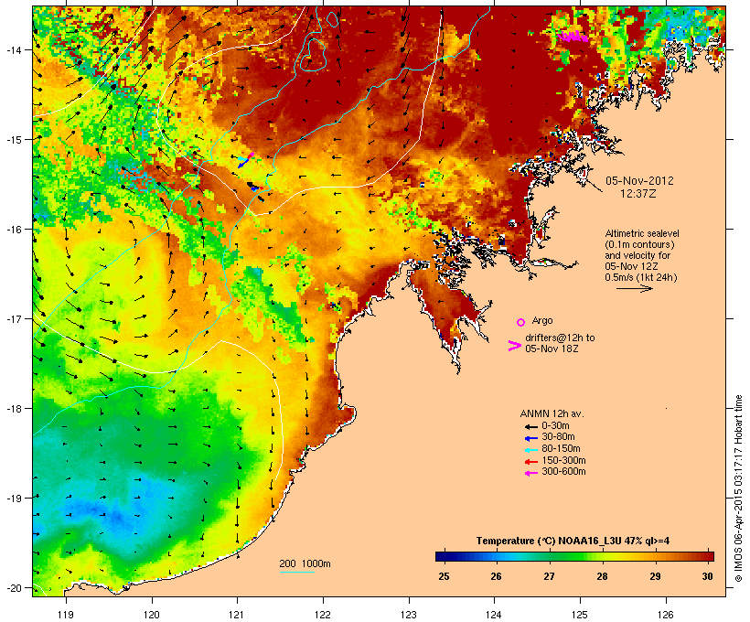The width and height of the screenshot is (750, 622).
Task: Click the '80-150m' depth label
Action: pos(561,449)
